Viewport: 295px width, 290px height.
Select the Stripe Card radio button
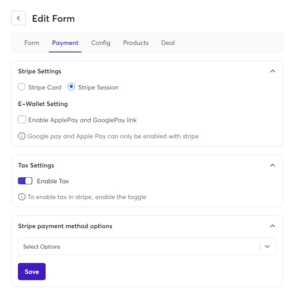pos(21,87)
